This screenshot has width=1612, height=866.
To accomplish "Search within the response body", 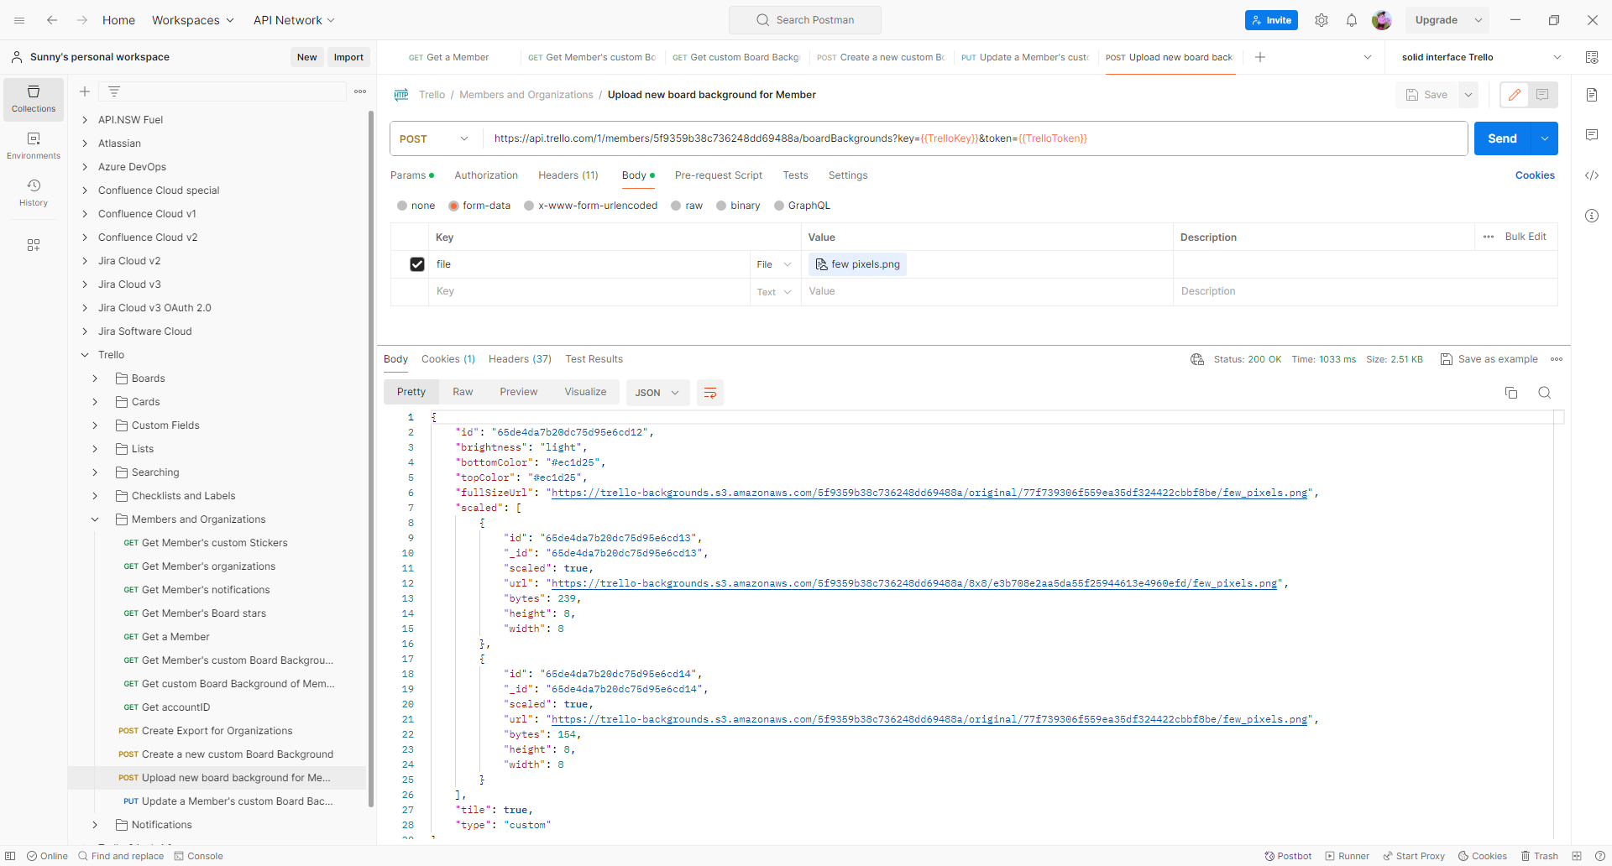I will pyautogui.click(x=1545, y=393).
